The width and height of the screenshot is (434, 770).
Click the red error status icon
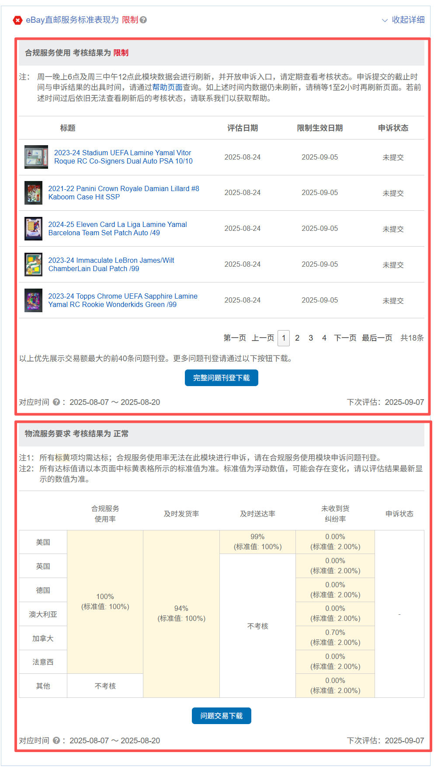17,20
